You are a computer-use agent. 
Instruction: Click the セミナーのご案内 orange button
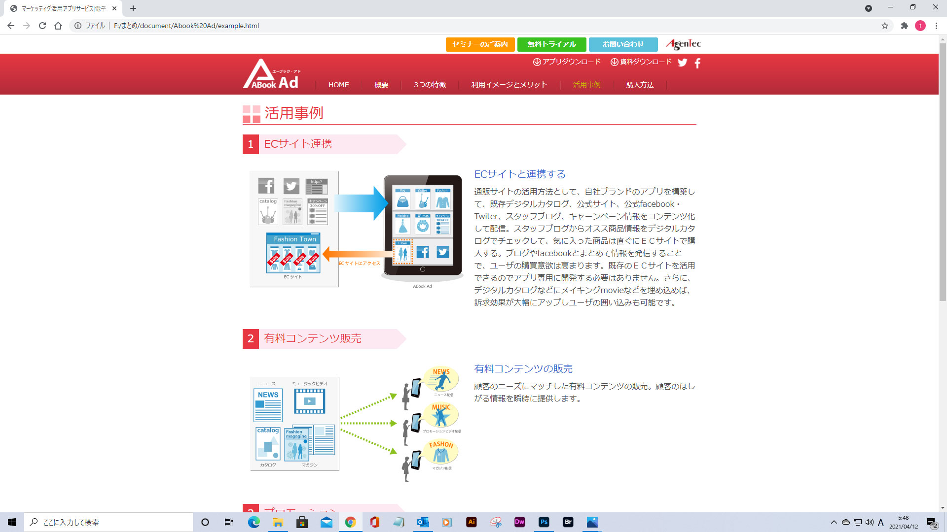pos(480,44)
